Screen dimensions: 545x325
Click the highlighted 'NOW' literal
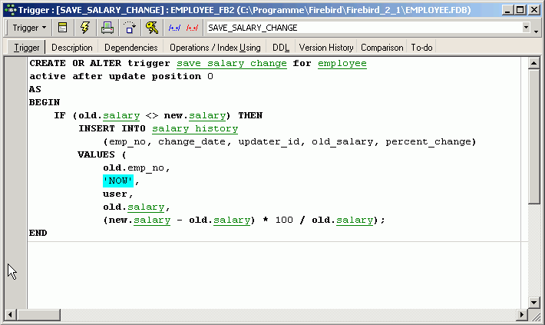[x=118, y=181]
